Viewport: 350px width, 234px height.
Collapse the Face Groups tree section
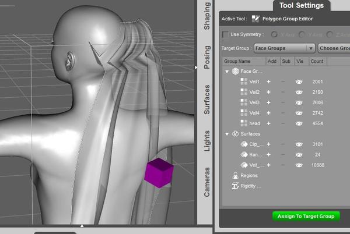click(x=227, y=72)
